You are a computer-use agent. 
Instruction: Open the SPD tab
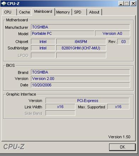(x=79, y=12)
